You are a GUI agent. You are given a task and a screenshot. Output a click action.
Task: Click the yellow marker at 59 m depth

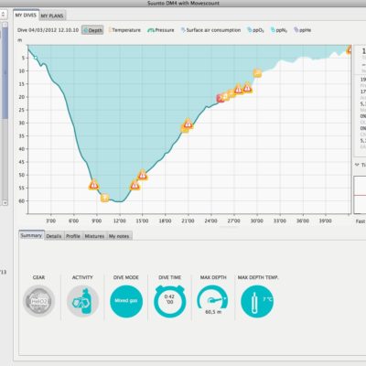coord(104,198)
